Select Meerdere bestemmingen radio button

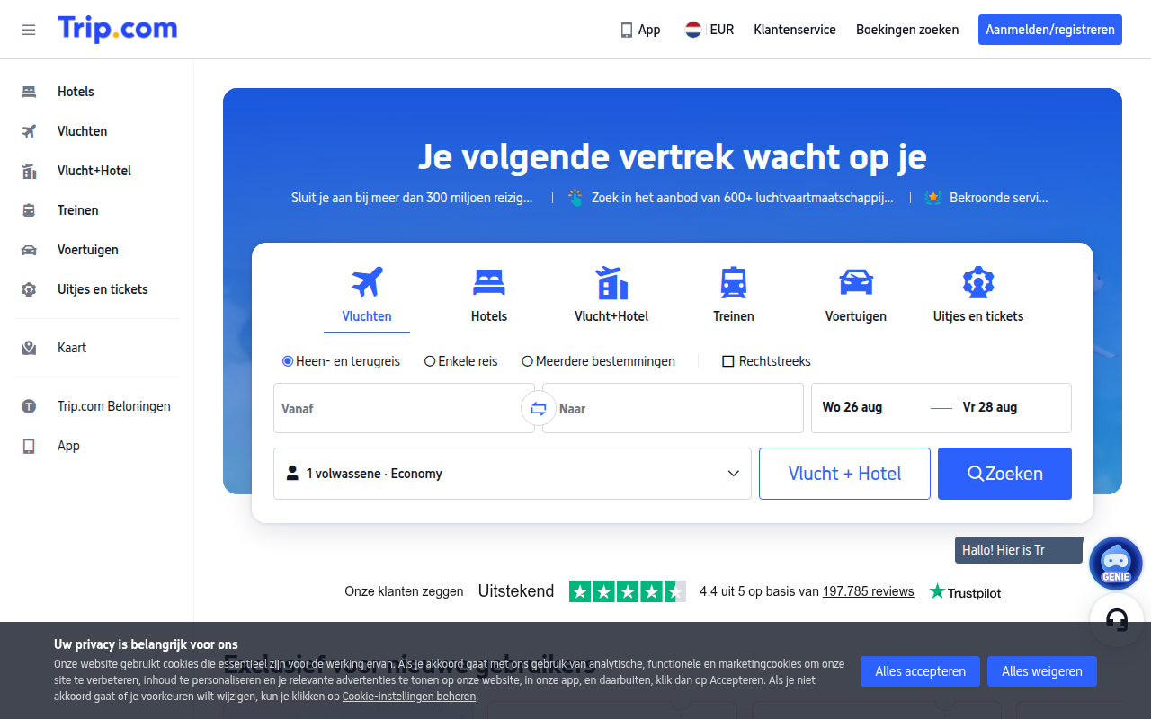click(x=528, y=361)
